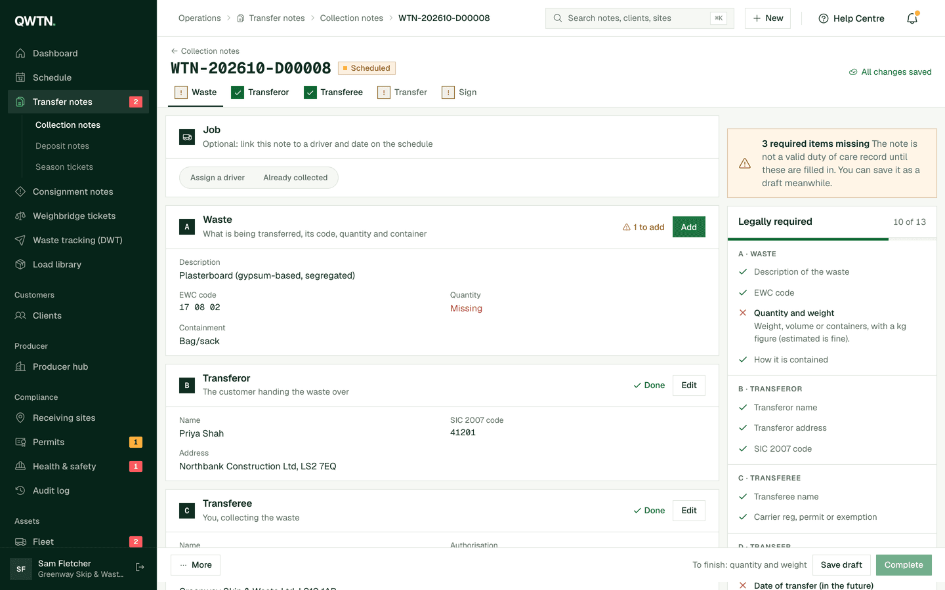Click the Waste tracking (DWT) arrow icon
The image size is (945, 590).
point(20,240)
